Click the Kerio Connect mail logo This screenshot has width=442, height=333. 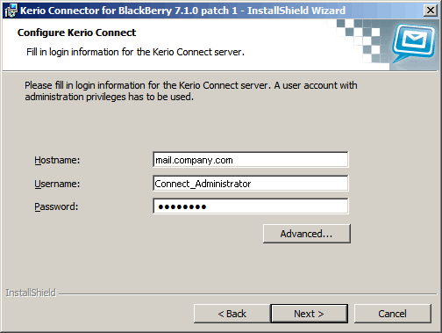tap(415, 43)
